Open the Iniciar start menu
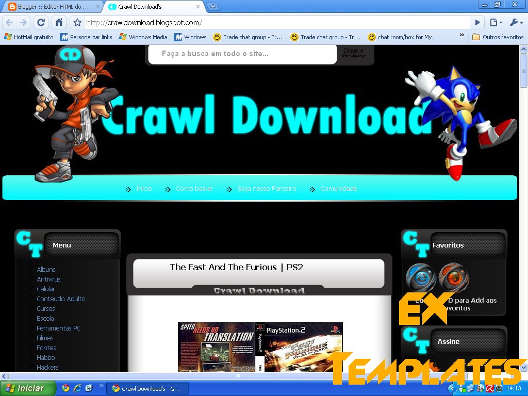Screen dimensions: 528x396 coord(28,388)
